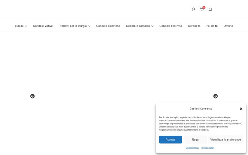Open Offerte menu item
The height and width of the screenshot is (155, 248).
click(x=228, y=26)
